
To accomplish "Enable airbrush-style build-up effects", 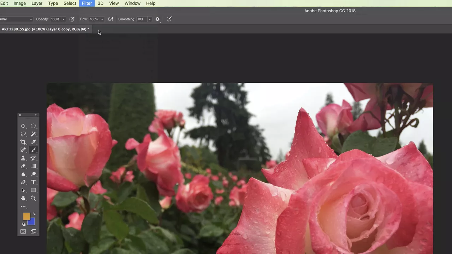I will [x=111, y=19].
